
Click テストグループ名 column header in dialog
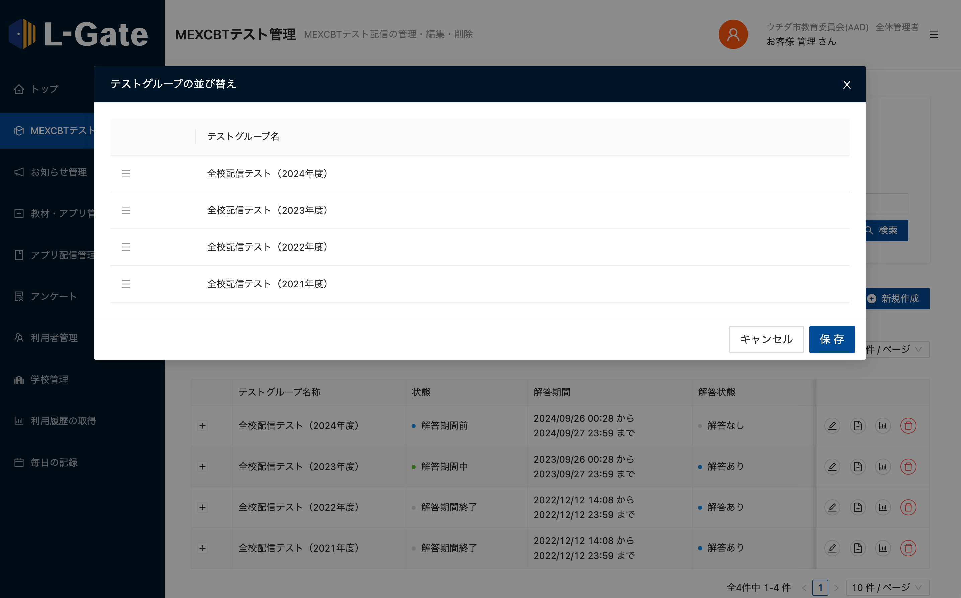click(243, 136)
